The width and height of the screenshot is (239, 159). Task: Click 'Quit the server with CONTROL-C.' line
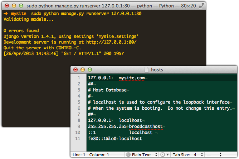tap(42, 48)
